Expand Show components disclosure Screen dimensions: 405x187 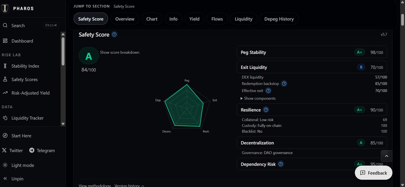258,98
